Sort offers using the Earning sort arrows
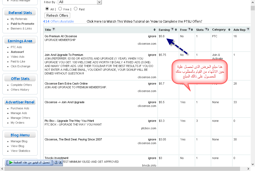The height and width of the screenshot is (171, 255). tap(176, 30)
